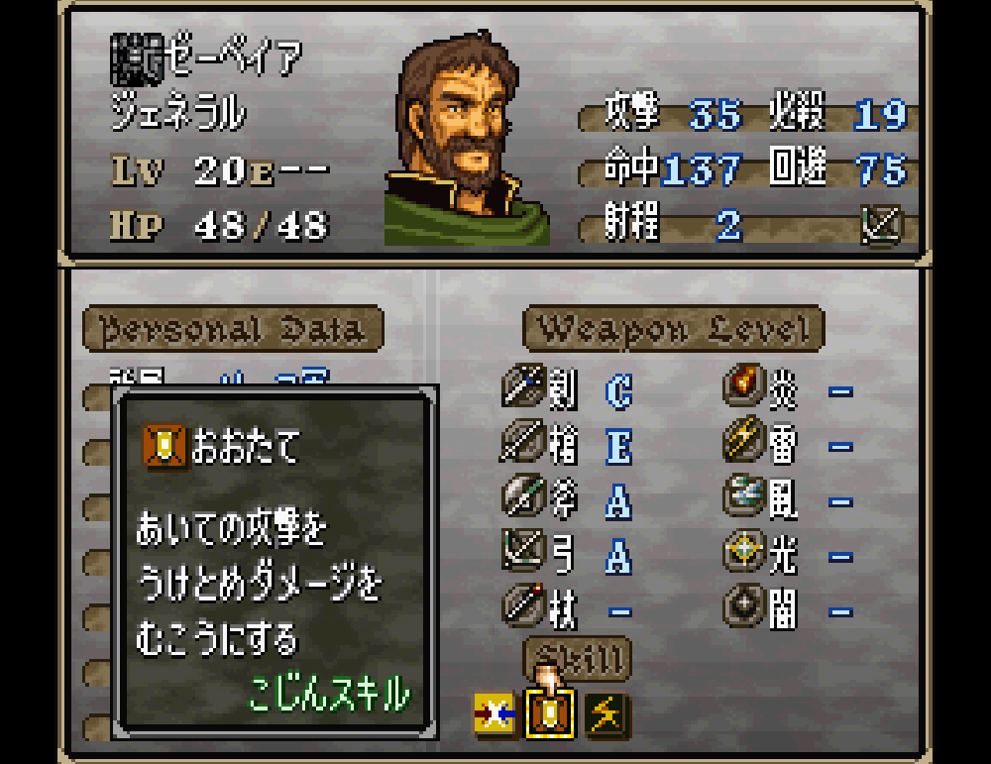
Task: Click the fire magic icon
Action: point(744,384)
